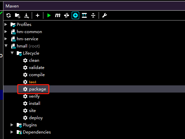Select the package lifecycle goal
The height and width of the screenshot is (139, 185).
pos(38,89)
